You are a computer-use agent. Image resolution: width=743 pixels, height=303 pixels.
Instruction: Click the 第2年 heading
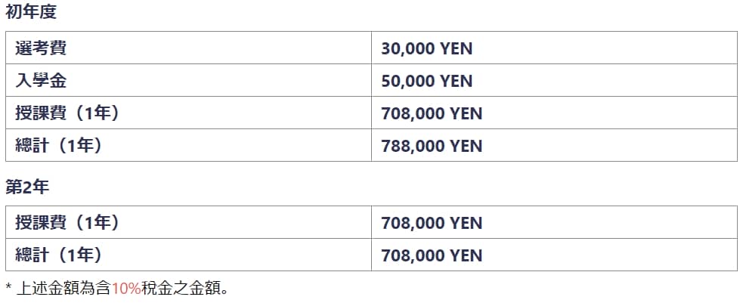point(27,187)
